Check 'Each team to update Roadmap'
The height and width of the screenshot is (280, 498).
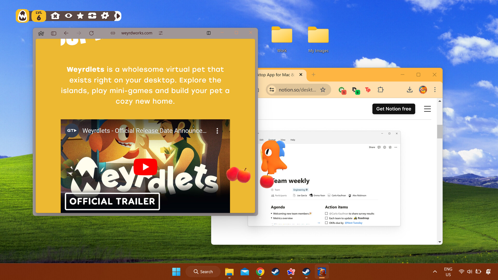pos(326,218)
